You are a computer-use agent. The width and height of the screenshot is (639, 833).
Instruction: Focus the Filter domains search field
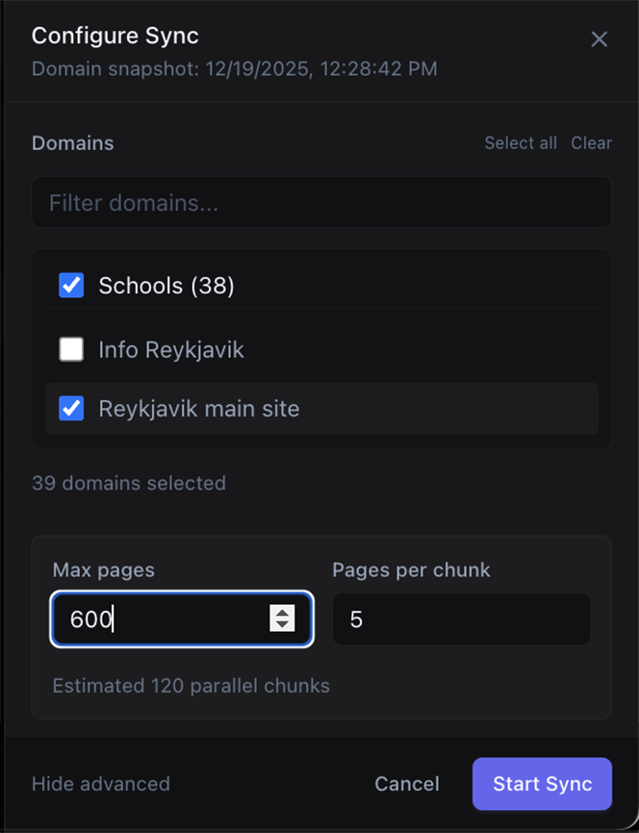tap(320, 203)
